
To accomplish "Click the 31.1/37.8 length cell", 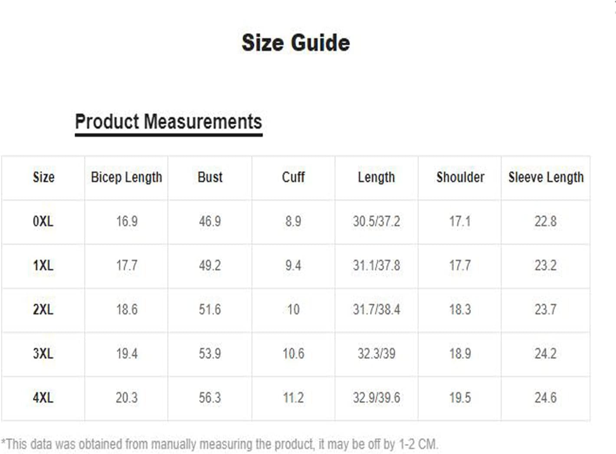I will (377, 265).
